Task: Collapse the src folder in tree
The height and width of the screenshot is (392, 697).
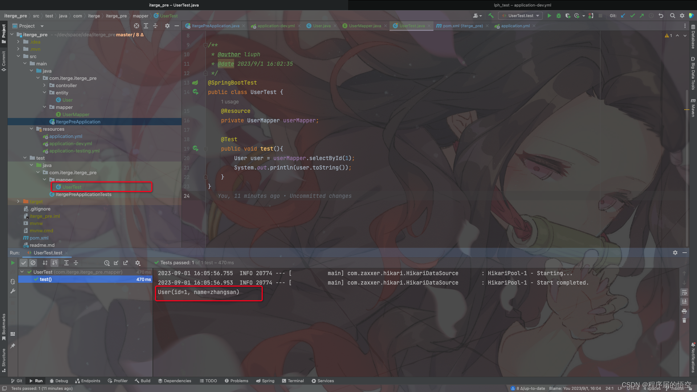Action: 18,56
